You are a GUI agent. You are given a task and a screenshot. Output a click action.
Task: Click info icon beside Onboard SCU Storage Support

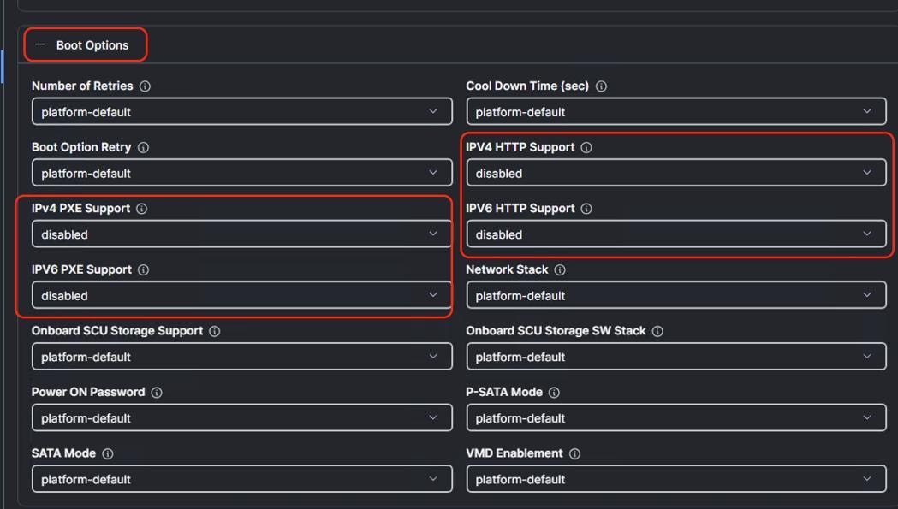coord(215,331)
